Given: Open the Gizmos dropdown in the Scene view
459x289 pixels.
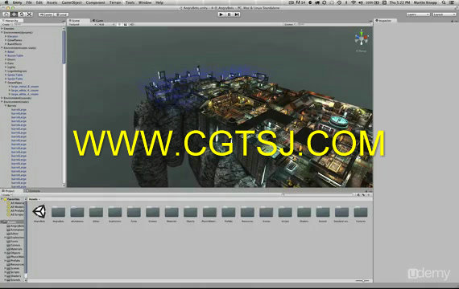Looking at the screenshot, I should click(290, 25).
